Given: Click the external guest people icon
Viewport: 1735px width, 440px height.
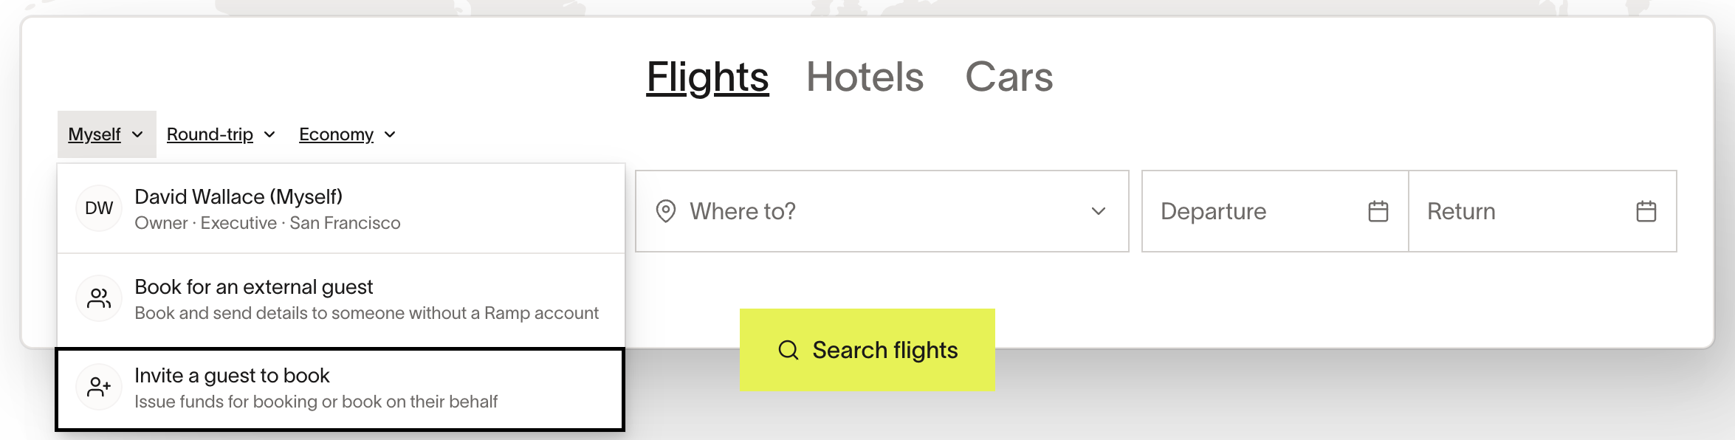Looking at the screenshot, I should click(x=99, y=298).
